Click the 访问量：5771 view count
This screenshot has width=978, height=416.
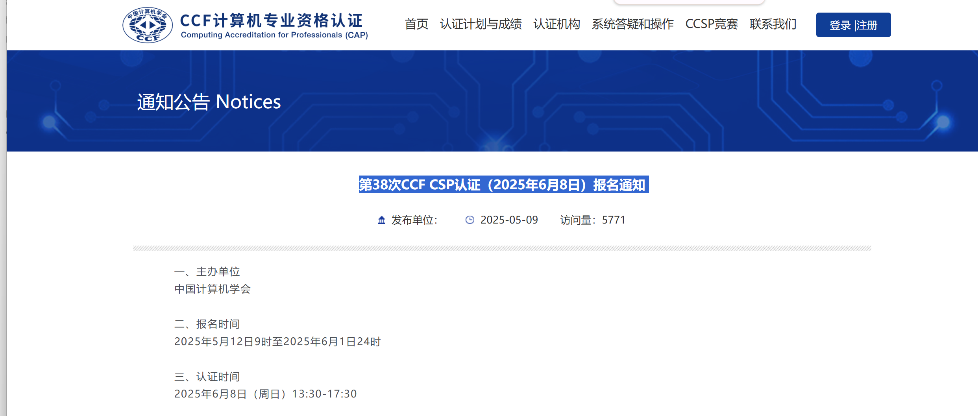coord(593,220)
